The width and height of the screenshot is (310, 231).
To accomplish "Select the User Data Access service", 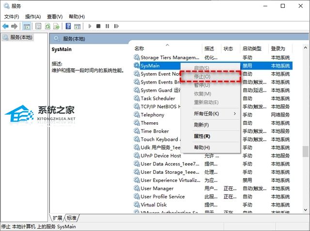I will coord(213,164).
